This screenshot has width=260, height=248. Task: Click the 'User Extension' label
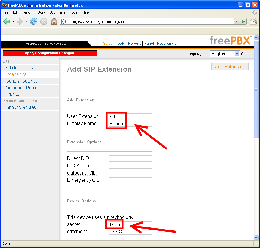click(83, 116)
